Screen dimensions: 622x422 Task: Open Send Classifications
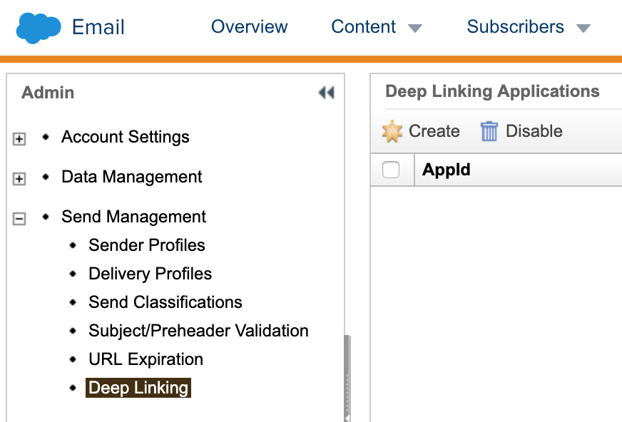point(165,302)
